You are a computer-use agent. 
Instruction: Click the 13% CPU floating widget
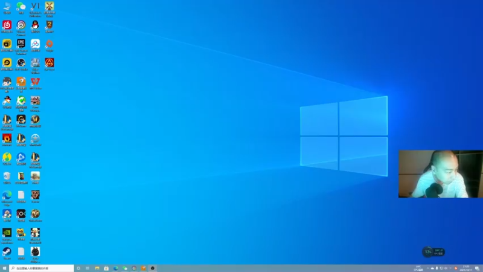(x=433, y=252)
